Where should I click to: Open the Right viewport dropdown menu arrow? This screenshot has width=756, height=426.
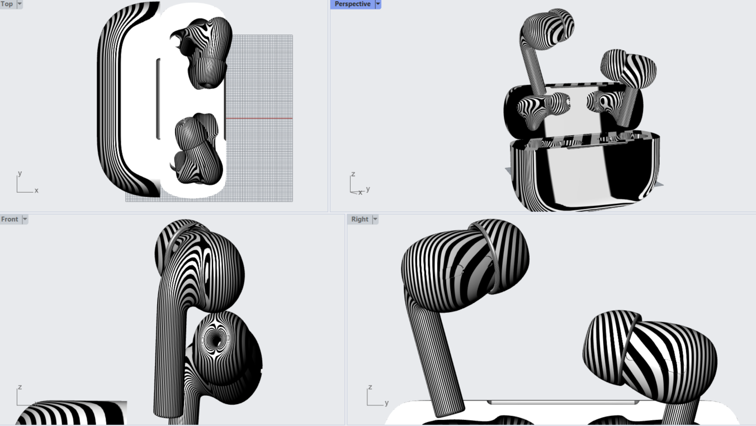tap(375, 219)
